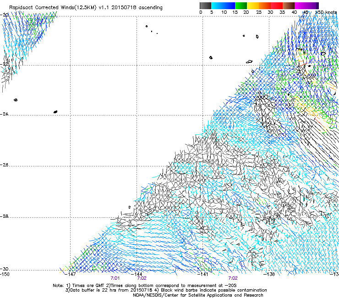The image size is (339, 298).
Task: Pick the red 30-35 knots legend color
Action: [x=277, y=6]
